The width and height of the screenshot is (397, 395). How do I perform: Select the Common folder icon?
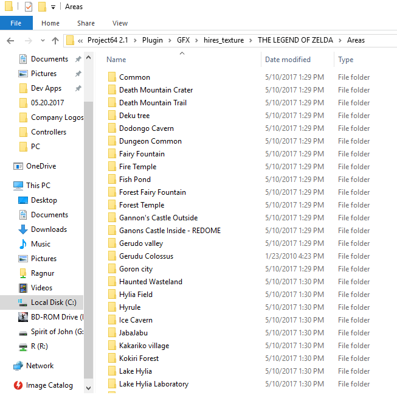tap(112, 77)
